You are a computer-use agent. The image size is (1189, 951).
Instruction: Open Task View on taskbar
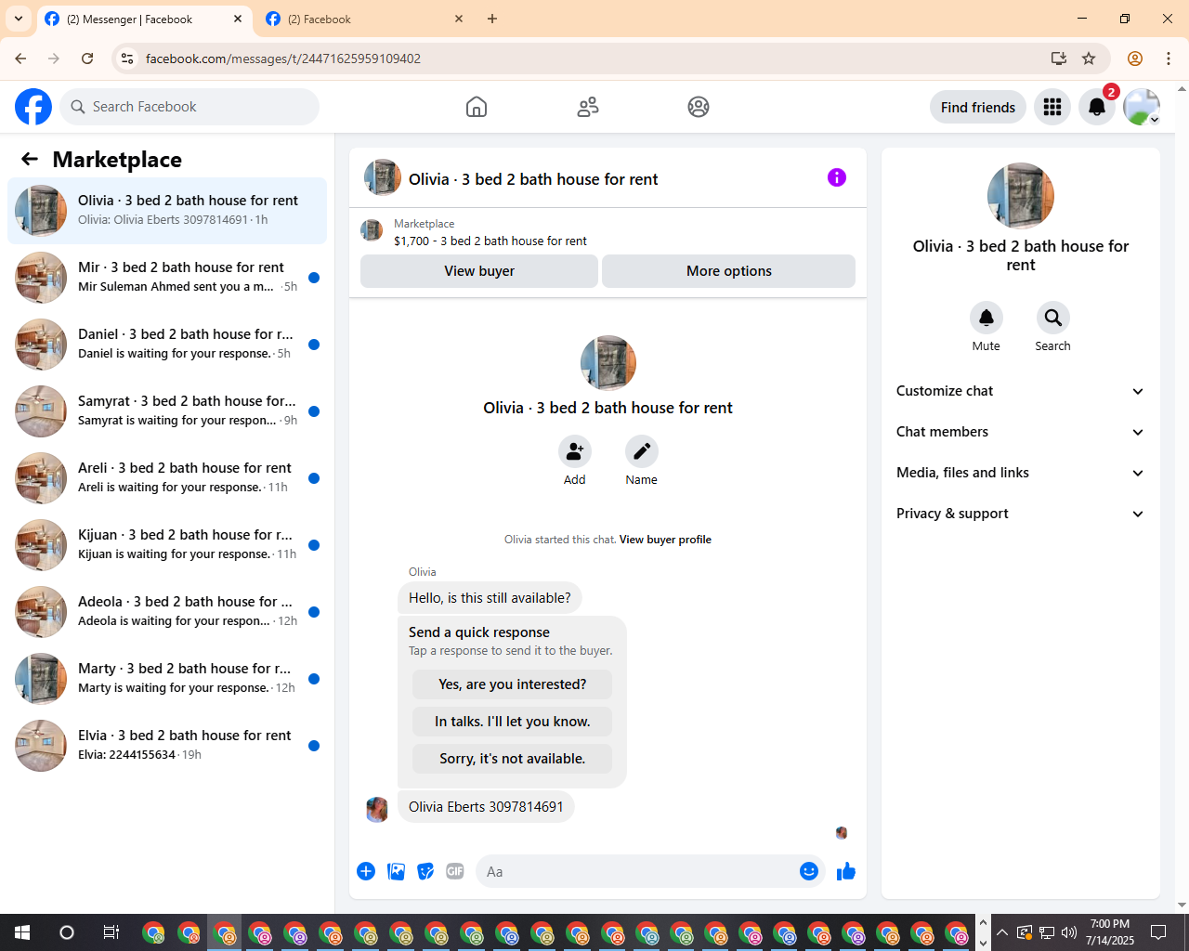[x=111, y=932]
